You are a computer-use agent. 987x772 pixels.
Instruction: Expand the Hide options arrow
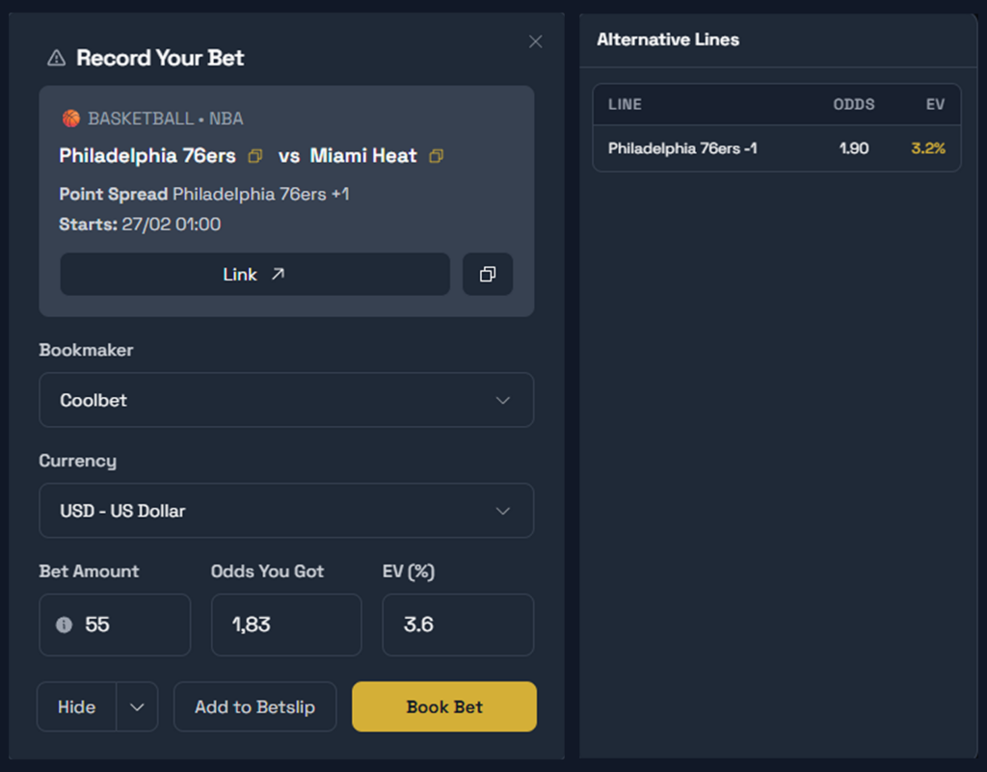[x=137, y=707]
